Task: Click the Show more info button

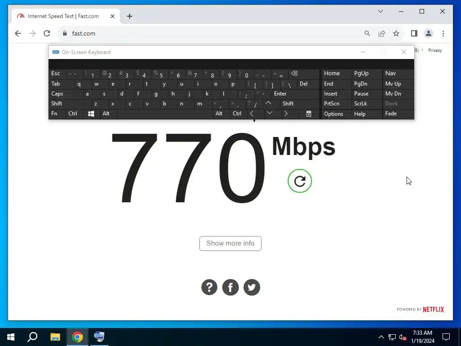Action: pyautogui.click(x=230, y=243)
